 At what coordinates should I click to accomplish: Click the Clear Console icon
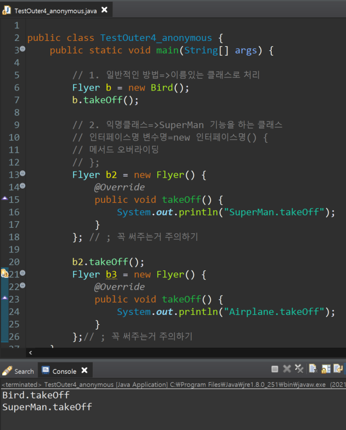[x=313, y=369]
